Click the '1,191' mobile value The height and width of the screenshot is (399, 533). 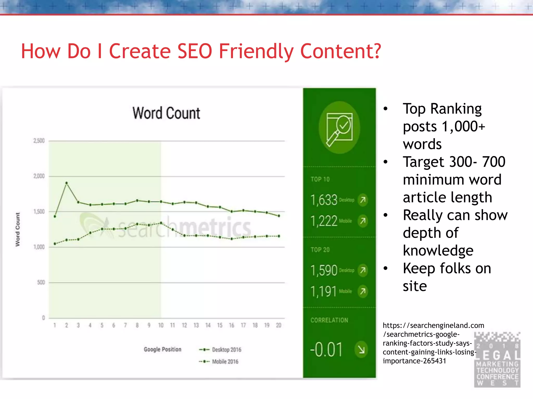click(x=323, y=291)
